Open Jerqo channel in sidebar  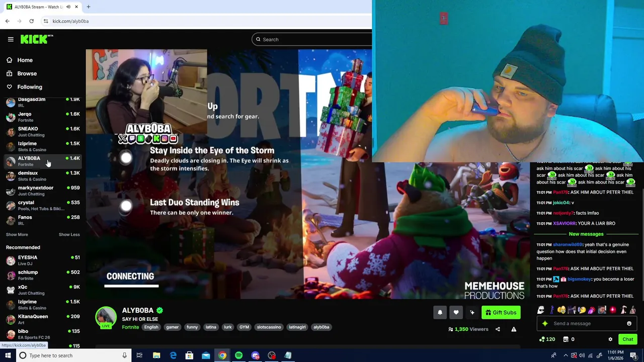[x=43, y=117]
